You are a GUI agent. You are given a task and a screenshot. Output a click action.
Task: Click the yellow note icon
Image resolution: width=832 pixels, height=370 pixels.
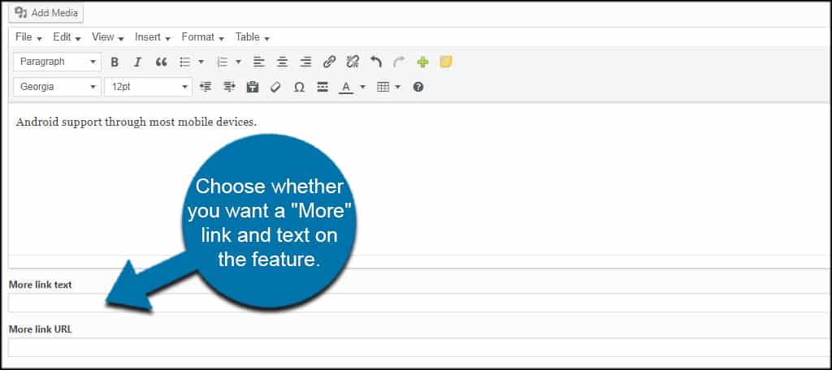click(x=446, y=62)
